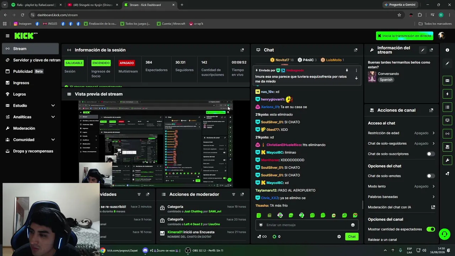The height and width of the screenshot is (256, 455).
Task: Pop out the Información de la sesión panel
Action: (x=242, y=50)
